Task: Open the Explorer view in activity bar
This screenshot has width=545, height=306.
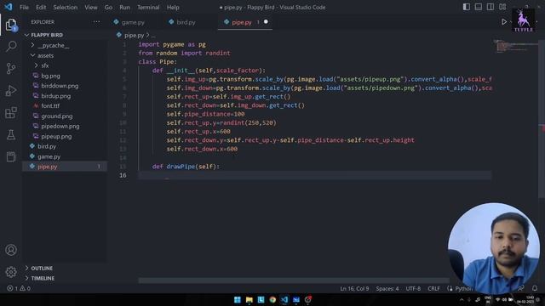Action: [x=11, y=25]
